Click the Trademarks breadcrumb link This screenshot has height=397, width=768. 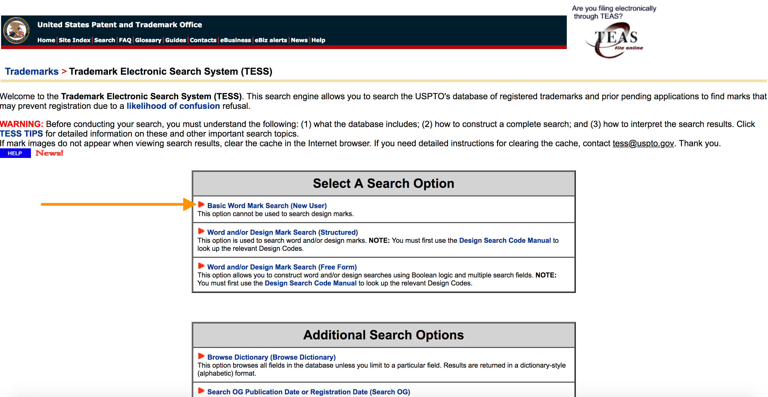click(x=31, y=72)
